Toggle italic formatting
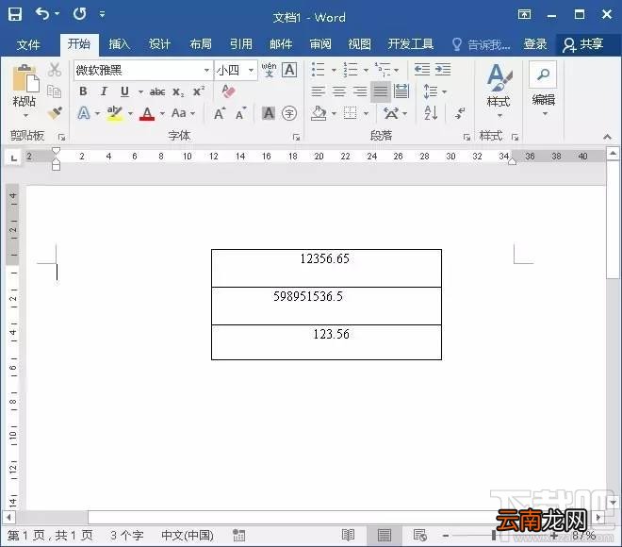This screenshot has width=622, height=547. coord(104,91)
